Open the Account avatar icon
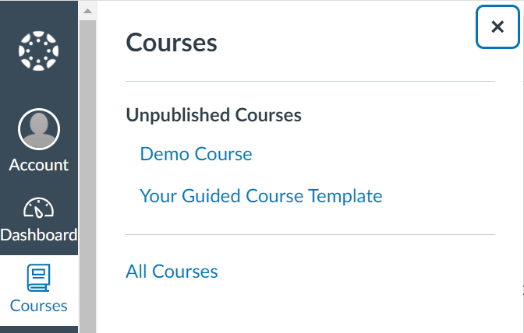Viewport: 524px width, 333px height. coord(38,129)
